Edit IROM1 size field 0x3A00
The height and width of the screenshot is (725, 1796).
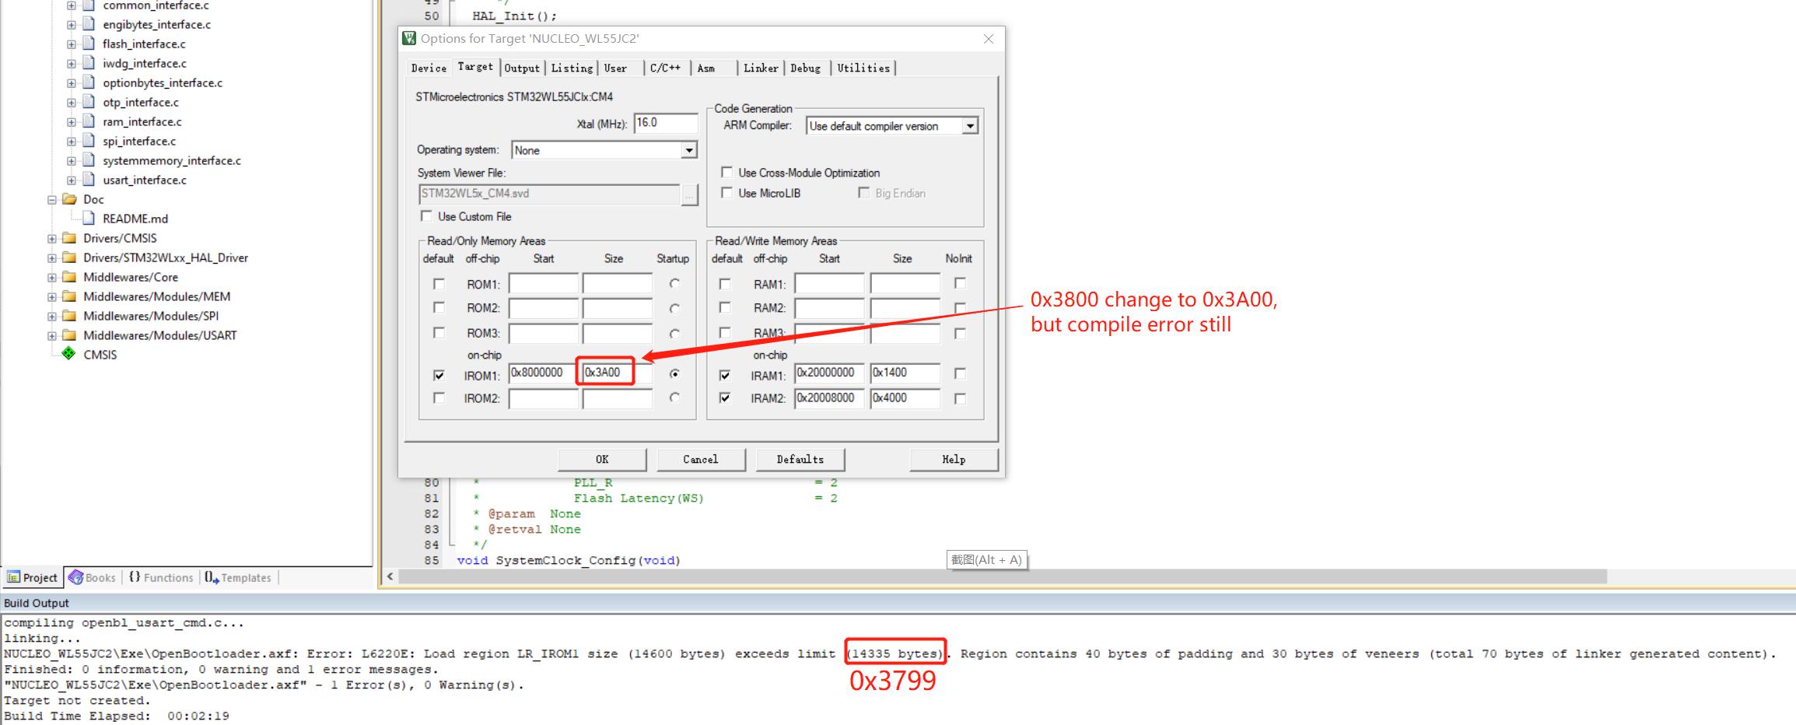[x=616, y=373]
